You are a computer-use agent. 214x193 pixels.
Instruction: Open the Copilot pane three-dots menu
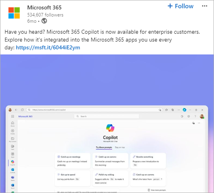tap(199, 123)
